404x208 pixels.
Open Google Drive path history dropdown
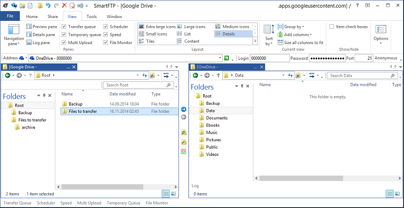138,76
